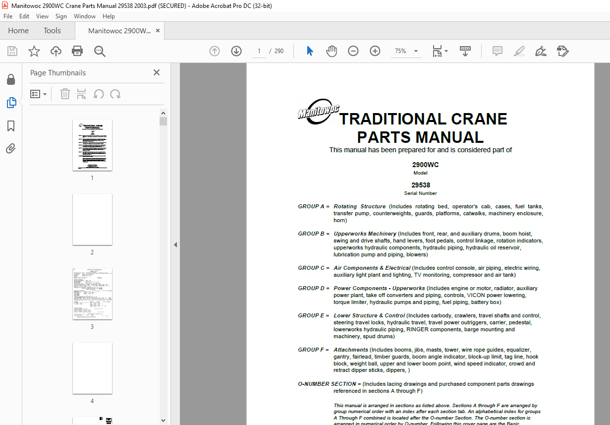Select page 3 thumbnail
This screenshot has height=425, width=610.
pos(92,294)
